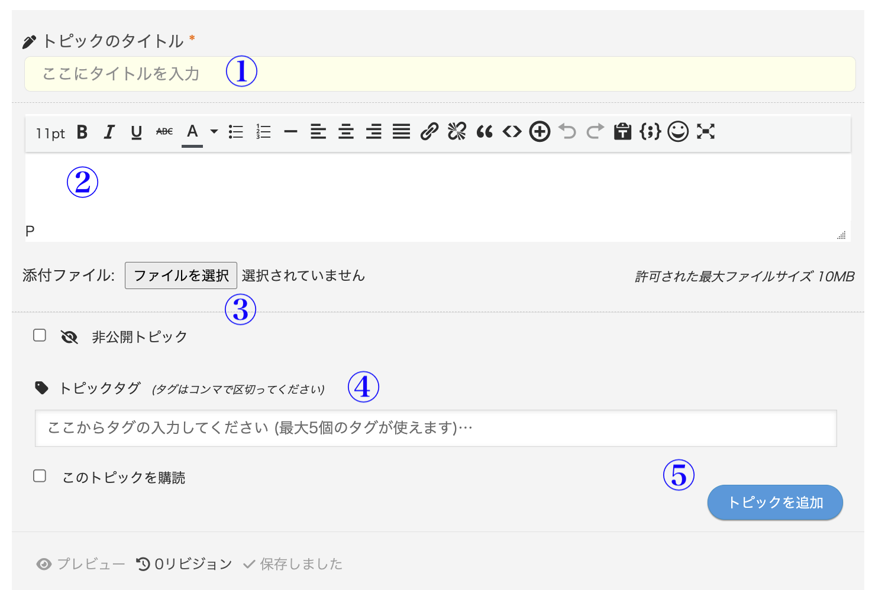Apply strikethrough (ABC) formatting

tap(164, 132)
